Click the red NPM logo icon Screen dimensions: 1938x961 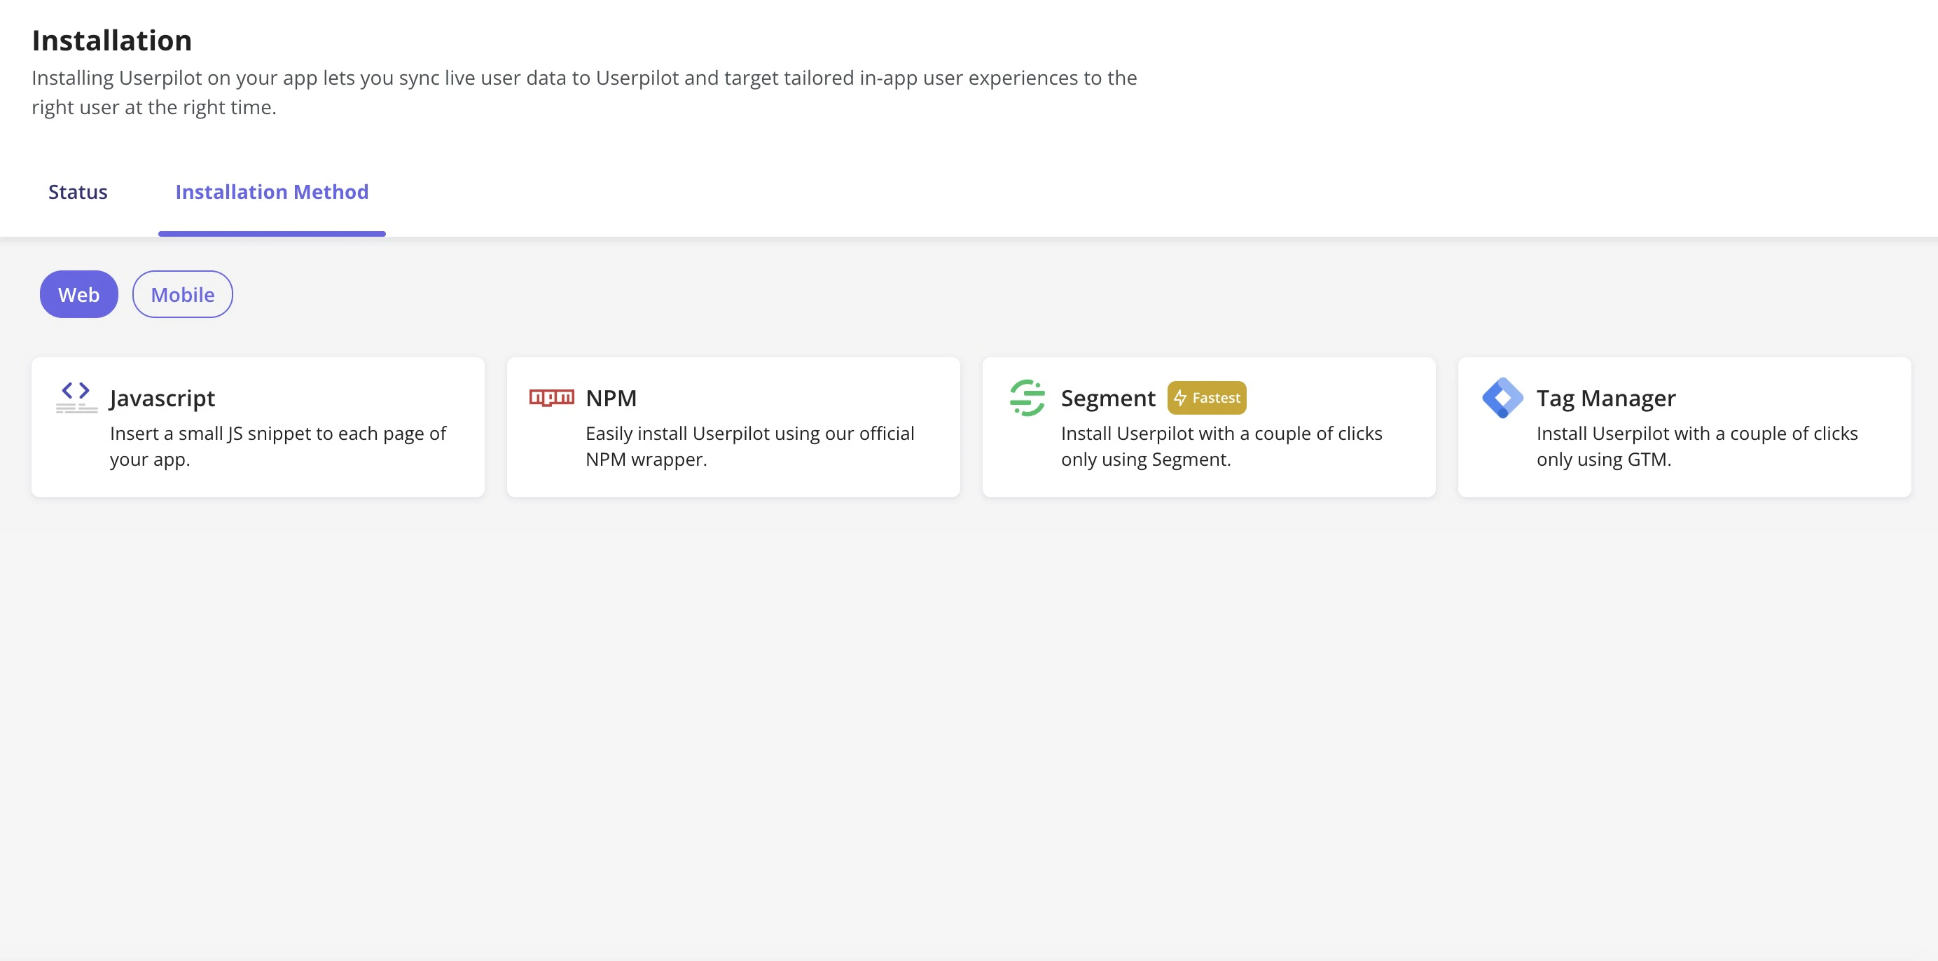coord(551,397)
